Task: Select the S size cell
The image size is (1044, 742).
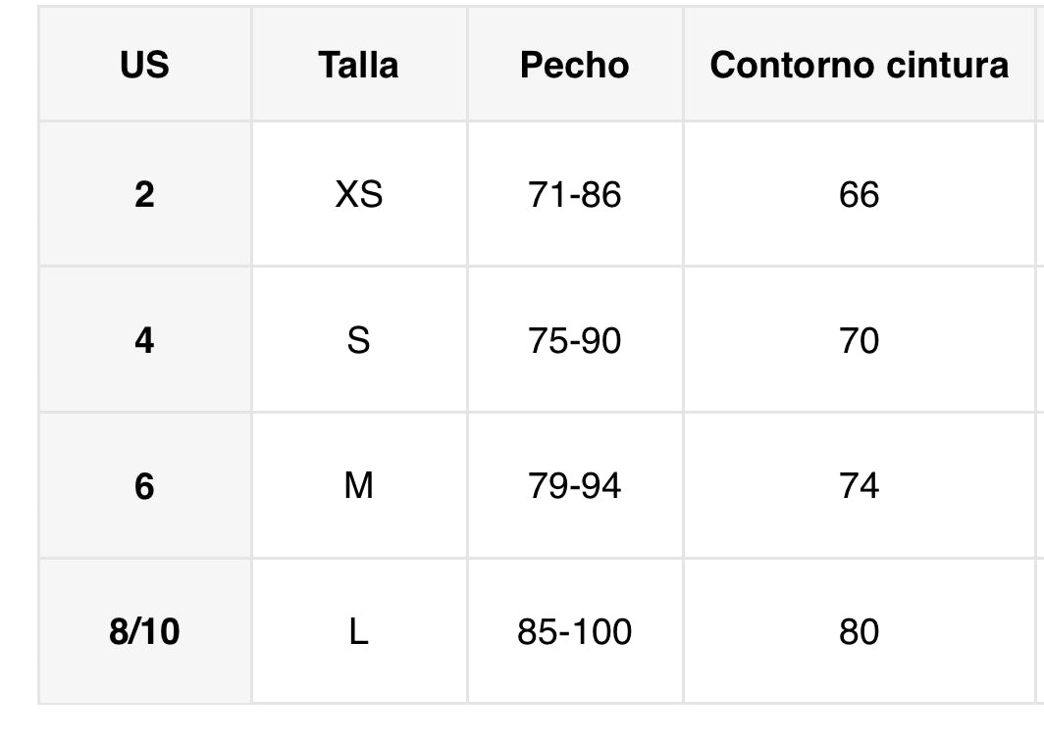Action: click(358, 340)
